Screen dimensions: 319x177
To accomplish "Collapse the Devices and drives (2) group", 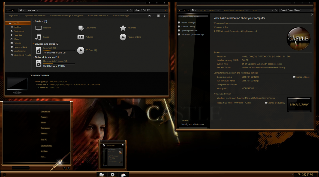I will [34, 44].
